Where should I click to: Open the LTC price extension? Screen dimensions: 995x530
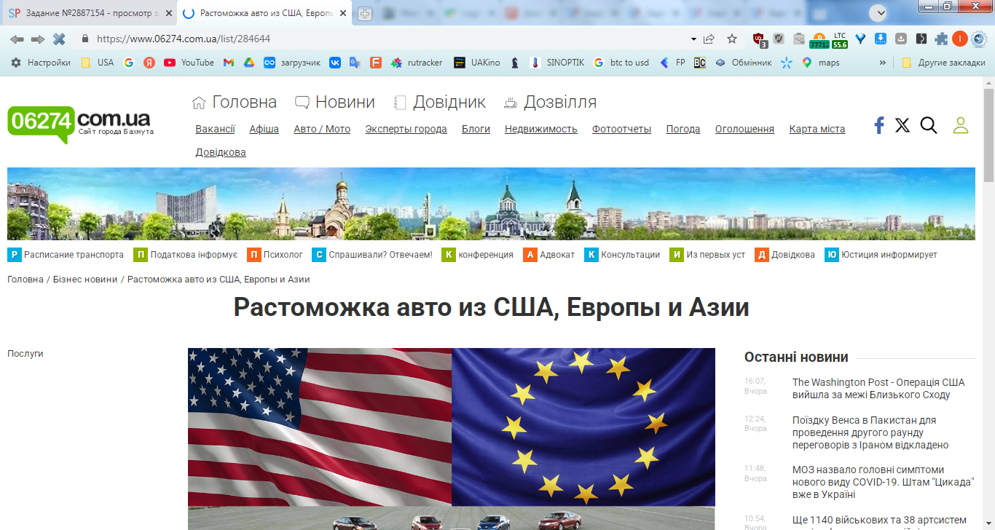(x=840, y=39)
